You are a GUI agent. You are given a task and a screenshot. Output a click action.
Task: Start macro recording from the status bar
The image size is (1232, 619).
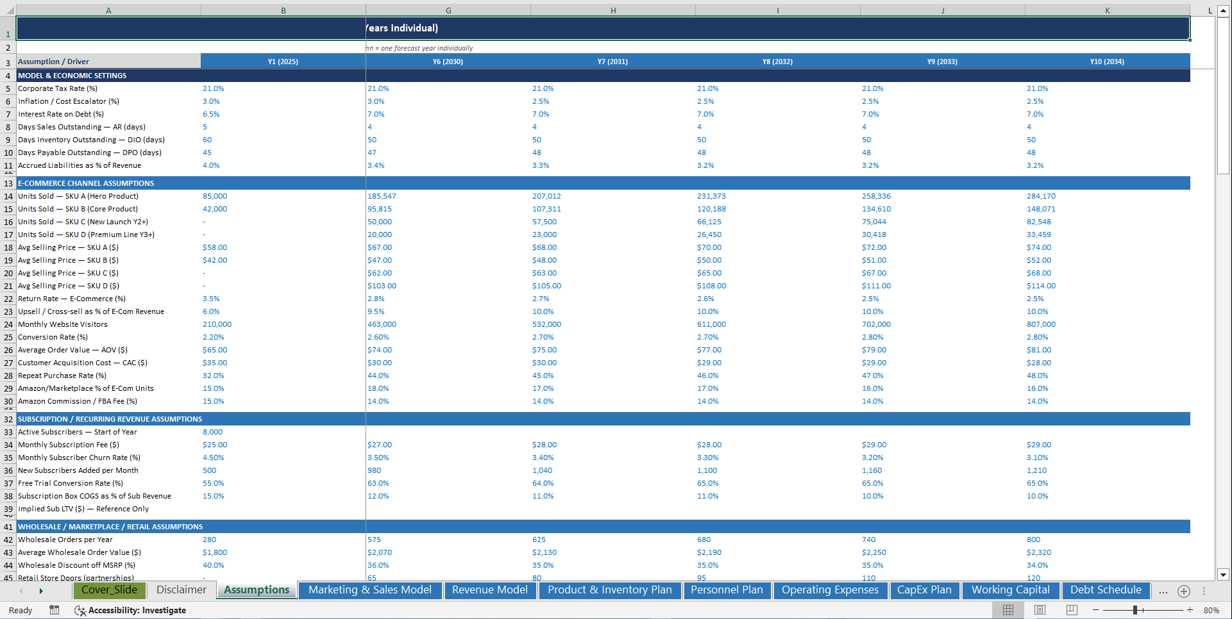55,610
